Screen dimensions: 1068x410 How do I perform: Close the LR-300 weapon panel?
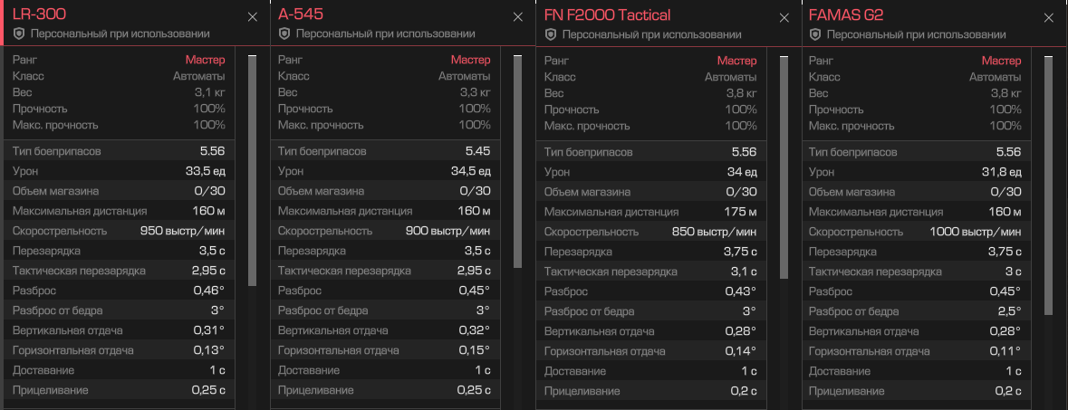pyautogui.click(x=252, y=17)
